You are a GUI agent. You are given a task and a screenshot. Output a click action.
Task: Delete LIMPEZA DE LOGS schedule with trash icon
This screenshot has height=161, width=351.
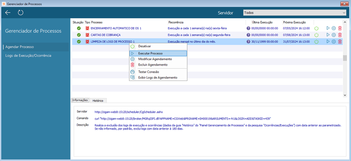pos(340,42)
